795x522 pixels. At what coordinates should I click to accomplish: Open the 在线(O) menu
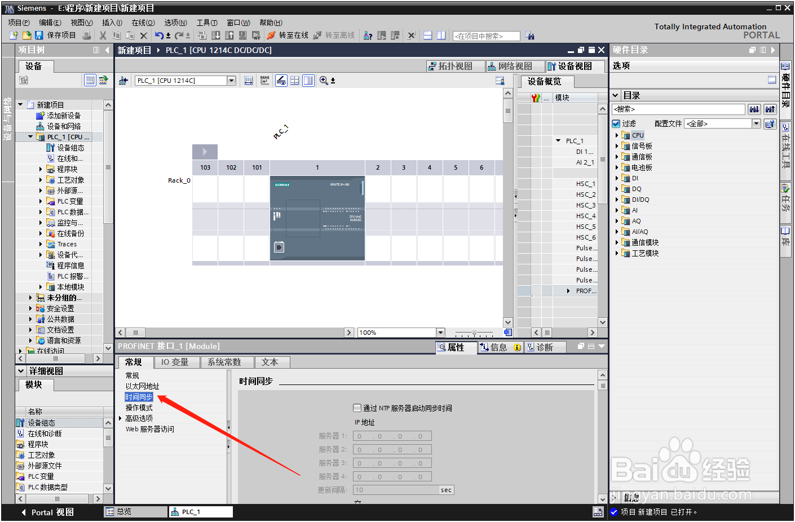click(143, 23)
